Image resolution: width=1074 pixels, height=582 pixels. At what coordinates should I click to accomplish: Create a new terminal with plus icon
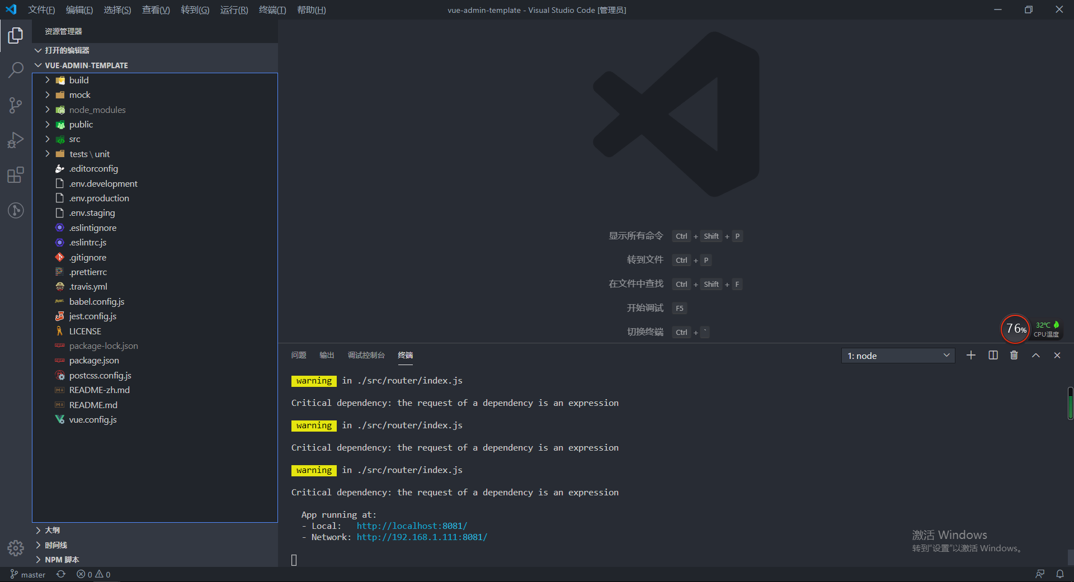click(x=971, y=356)
